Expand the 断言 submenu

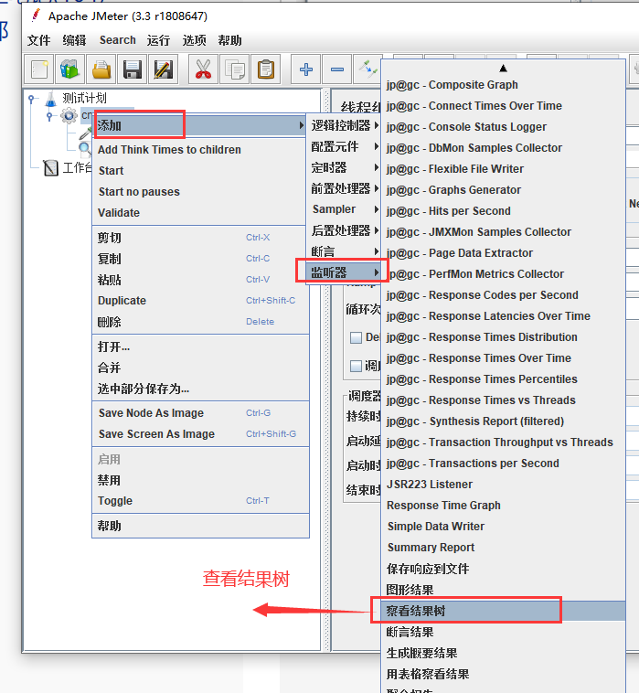[344, 251]
